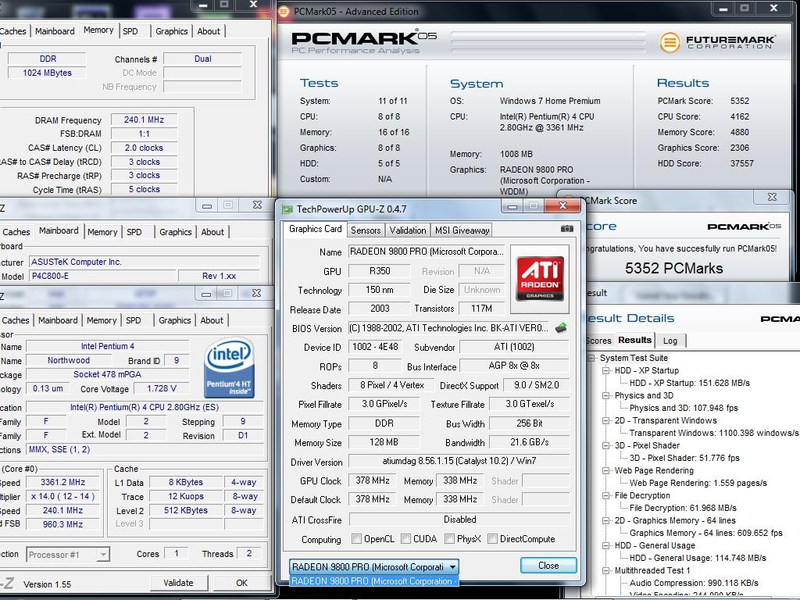Viewport: 800px width, 600px height.
Task: Switch to the Sensors tab in GPU-Z
Action: click(366, 230)
